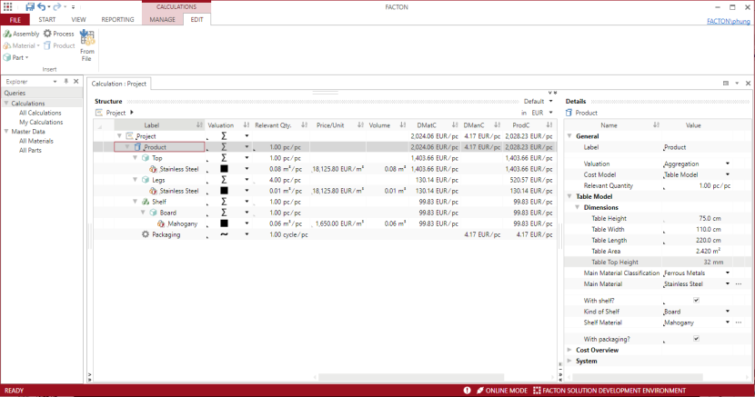
Task: Expand the Cost Overview section
Action: coord(570,350)
